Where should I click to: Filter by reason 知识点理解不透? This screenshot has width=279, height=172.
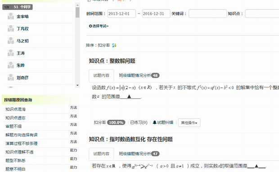[x=19, y=152]
